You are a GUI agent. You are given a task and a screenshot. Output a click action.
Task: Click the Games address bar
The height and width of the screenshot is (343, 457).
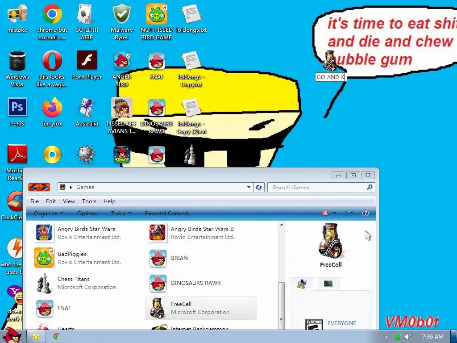tap(155, 187)
